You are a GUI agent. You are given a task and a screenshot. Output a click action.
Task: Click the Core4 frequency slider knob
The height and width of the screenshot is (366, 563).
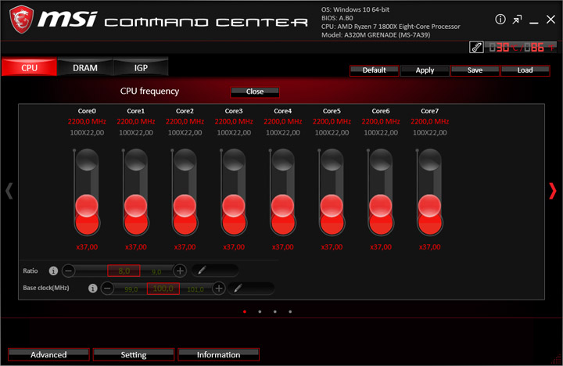point(283,206)
